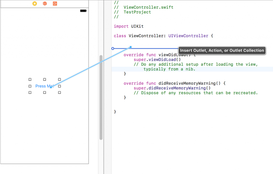The width and height of the screenshot is (273, 174).
Task: Click the orange Exit icon in scene dock
Action: coord(55,3)
